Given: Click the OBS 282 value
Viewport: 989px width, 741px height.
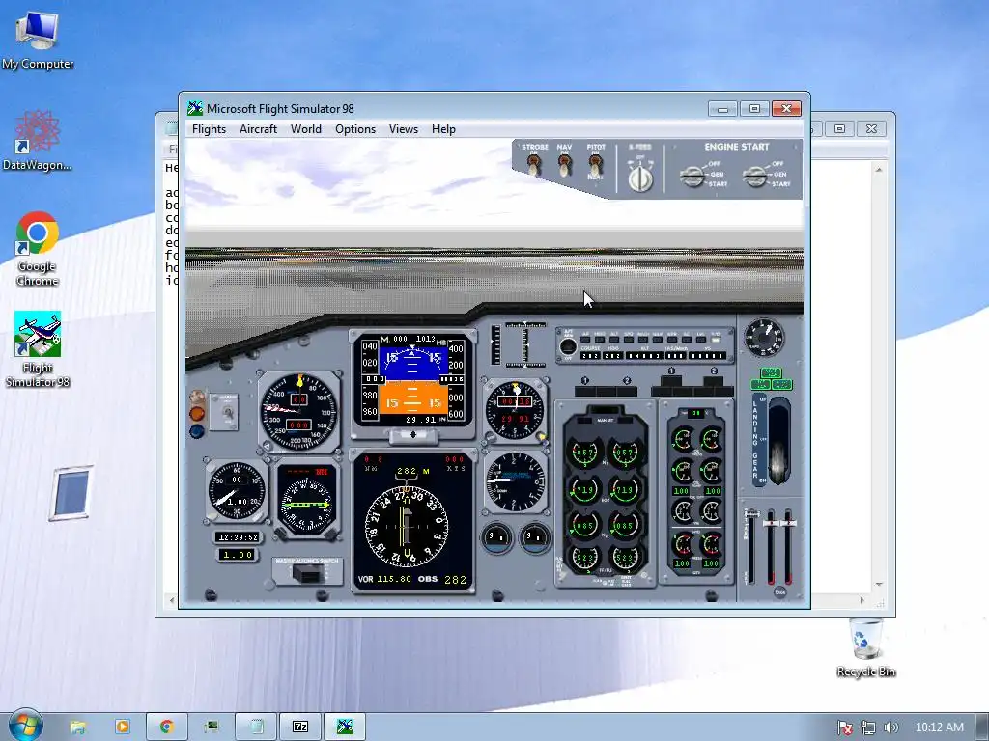Looking at the screenshot, I should coord(456,580).
